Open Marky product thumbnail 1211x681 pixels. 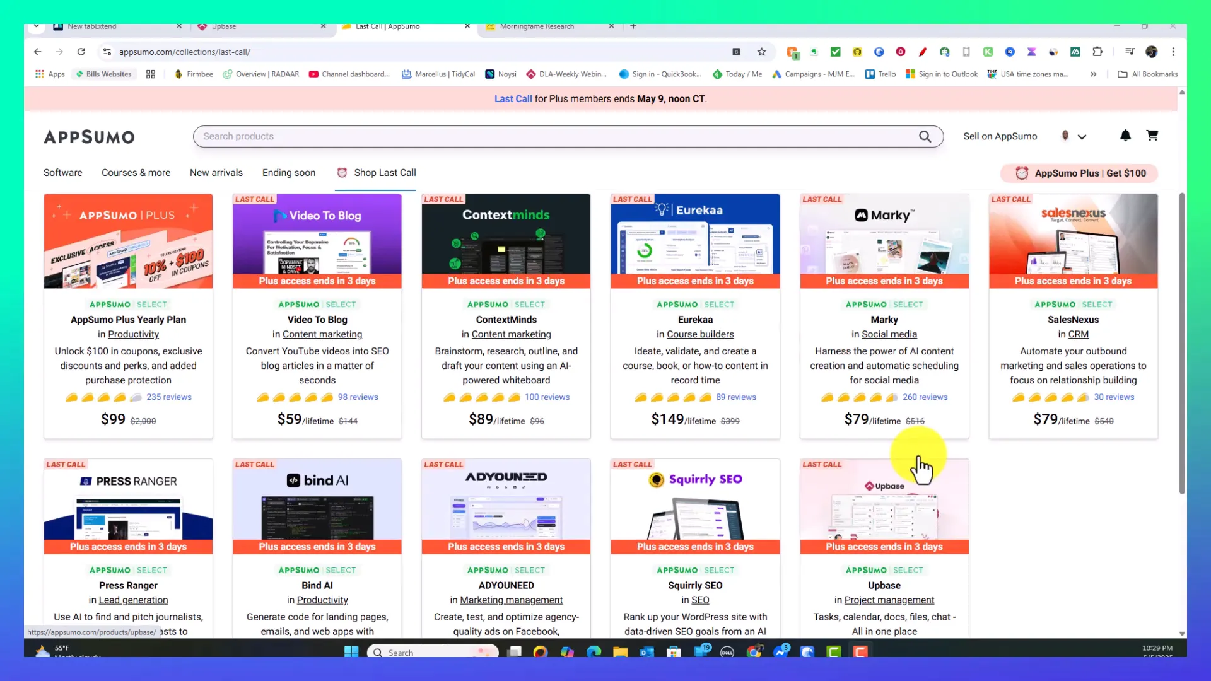pos(884,241)
